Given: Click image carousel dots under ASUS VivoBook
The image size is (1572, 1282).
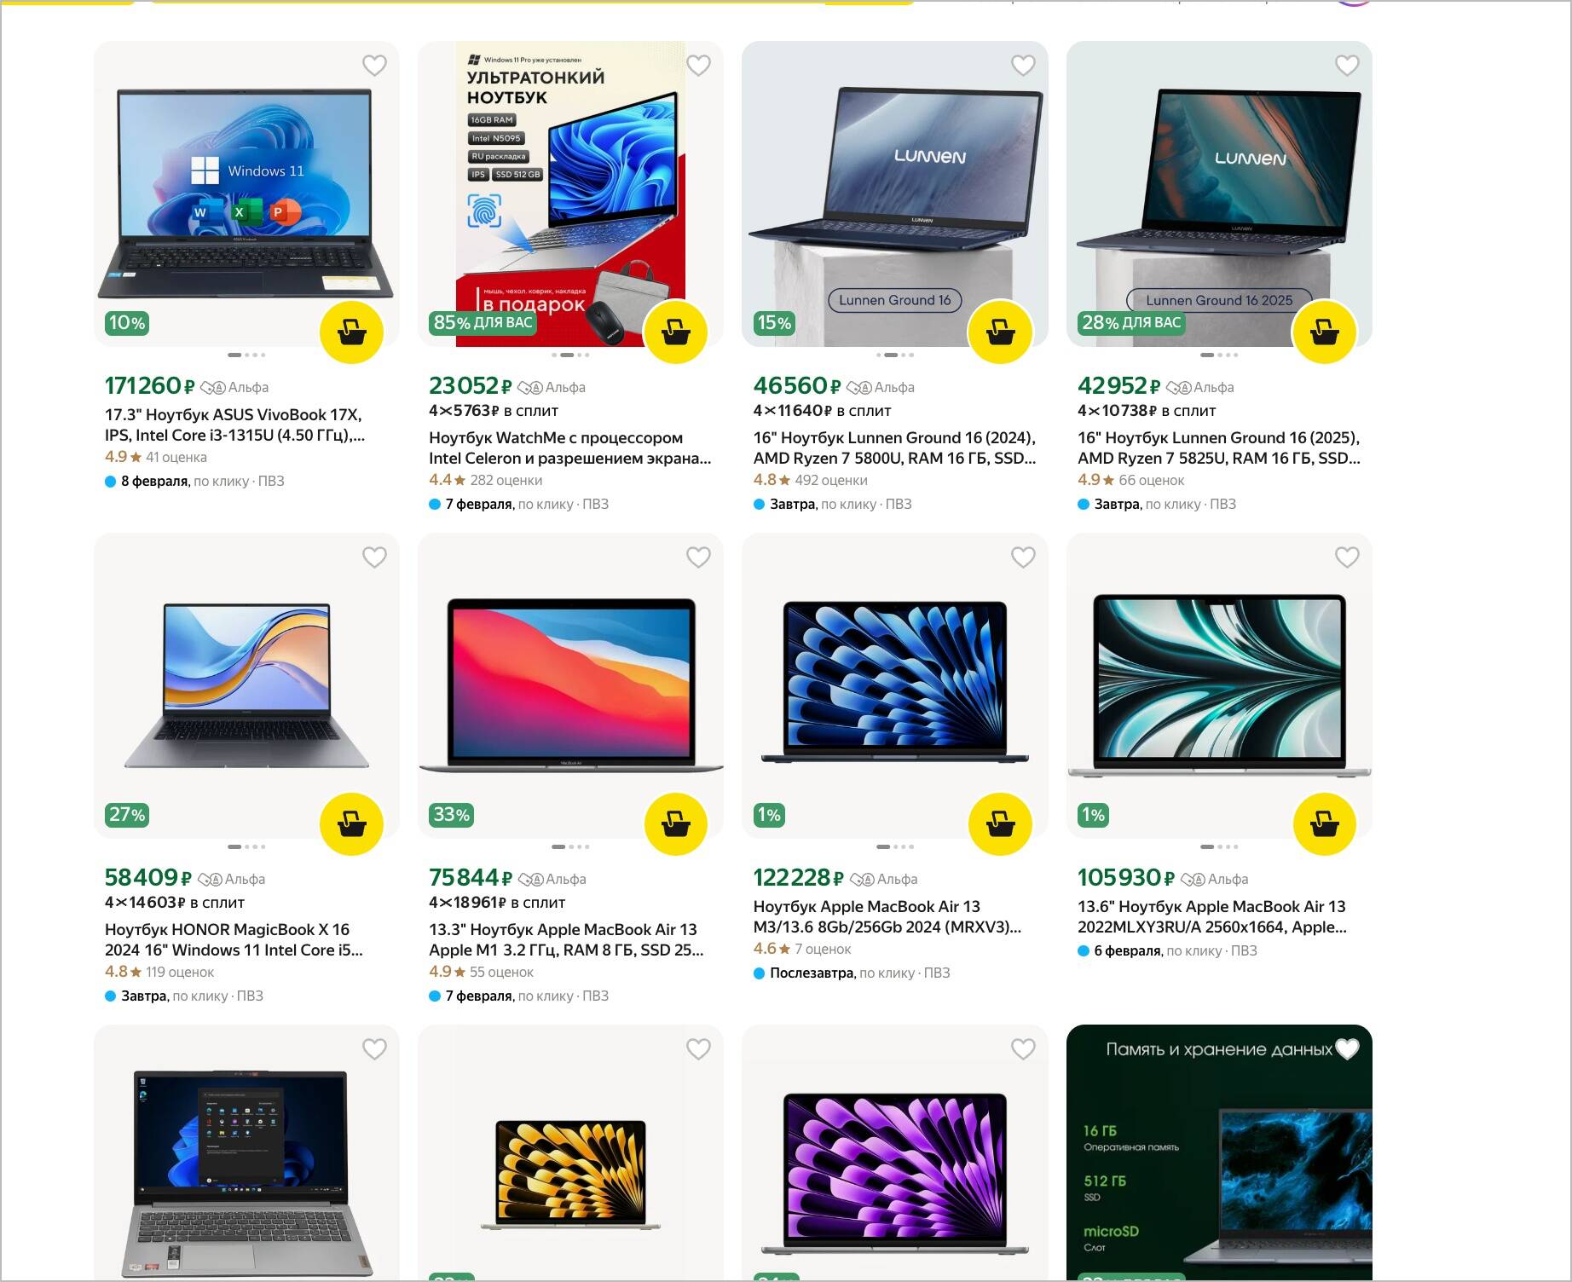Looking at the screenshot, I should 246,355.
